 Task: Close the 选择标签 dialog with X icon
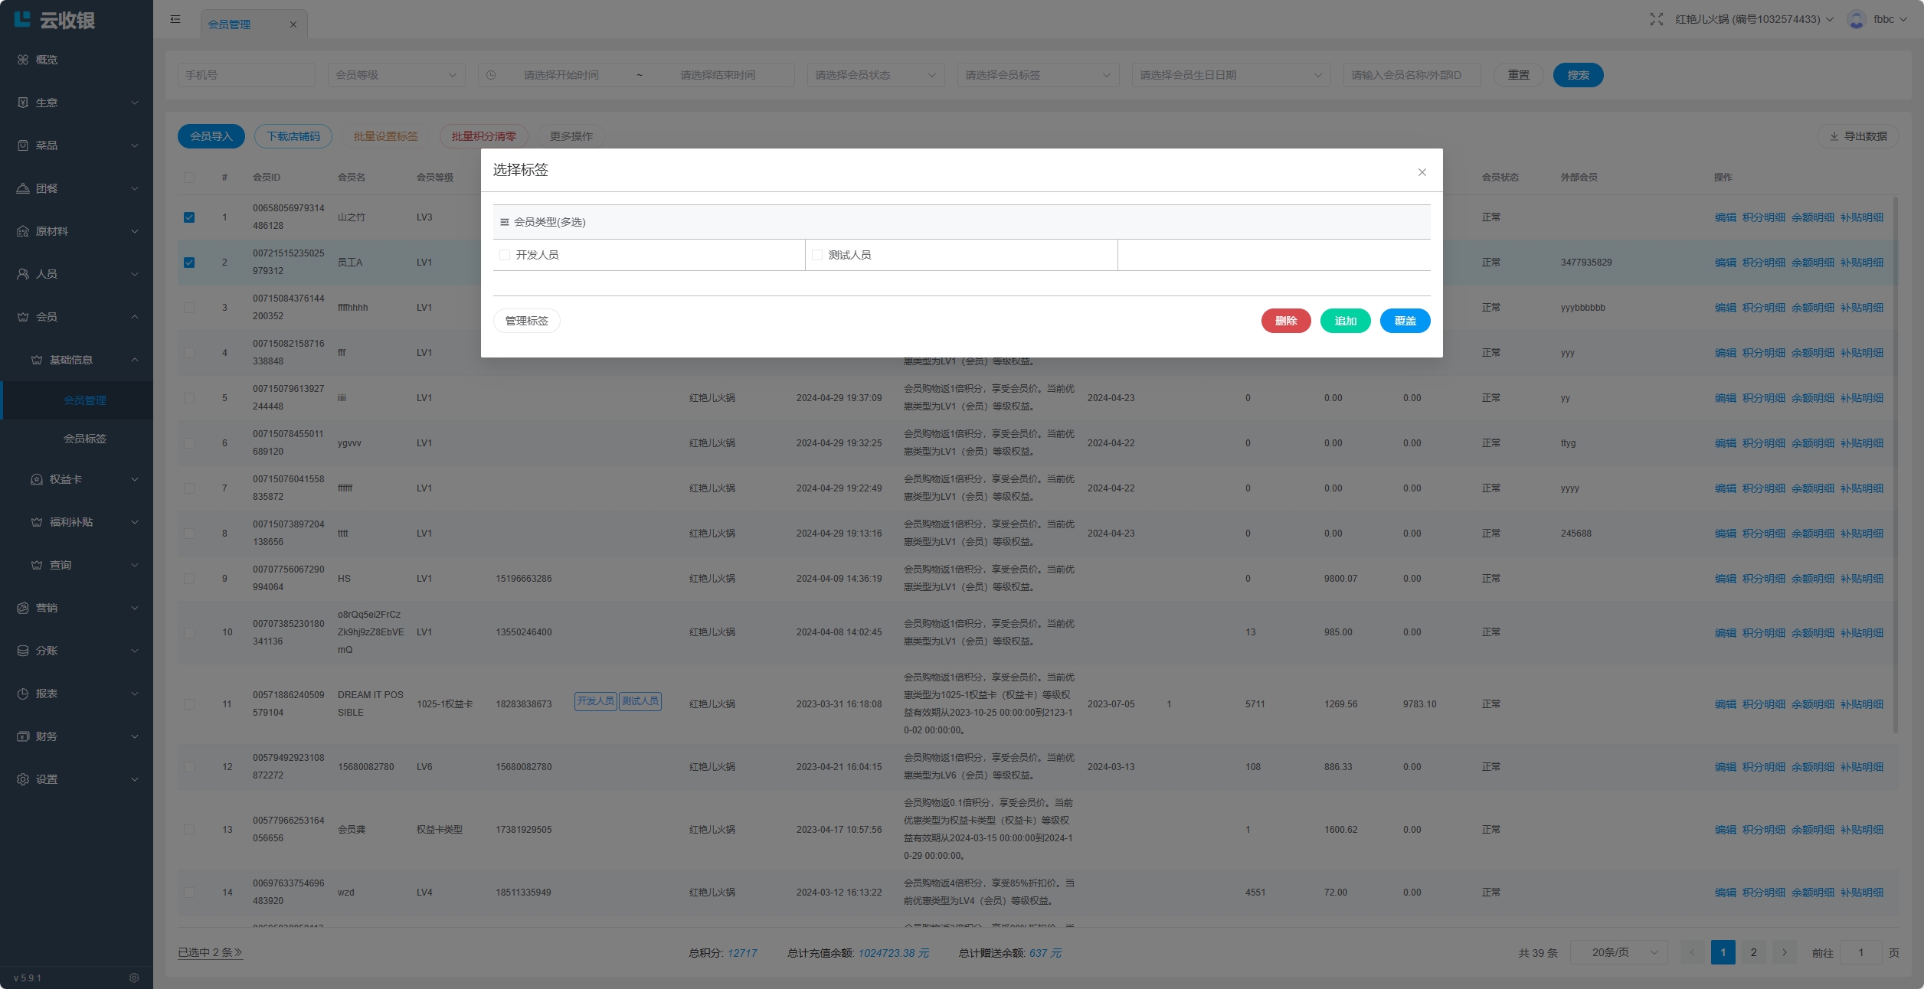(x=1422, y=172)
